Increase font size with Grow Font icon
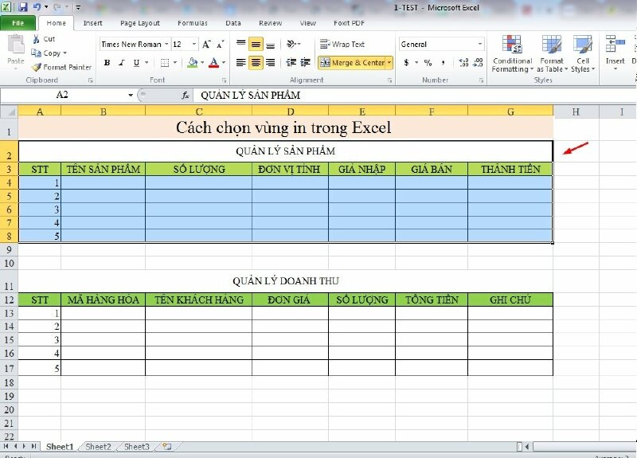The image size is (637, 458). point(207,44)
